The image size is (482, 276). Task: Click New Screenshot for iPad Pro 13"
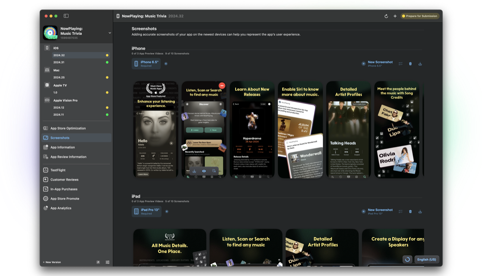[x=377, y=212]
